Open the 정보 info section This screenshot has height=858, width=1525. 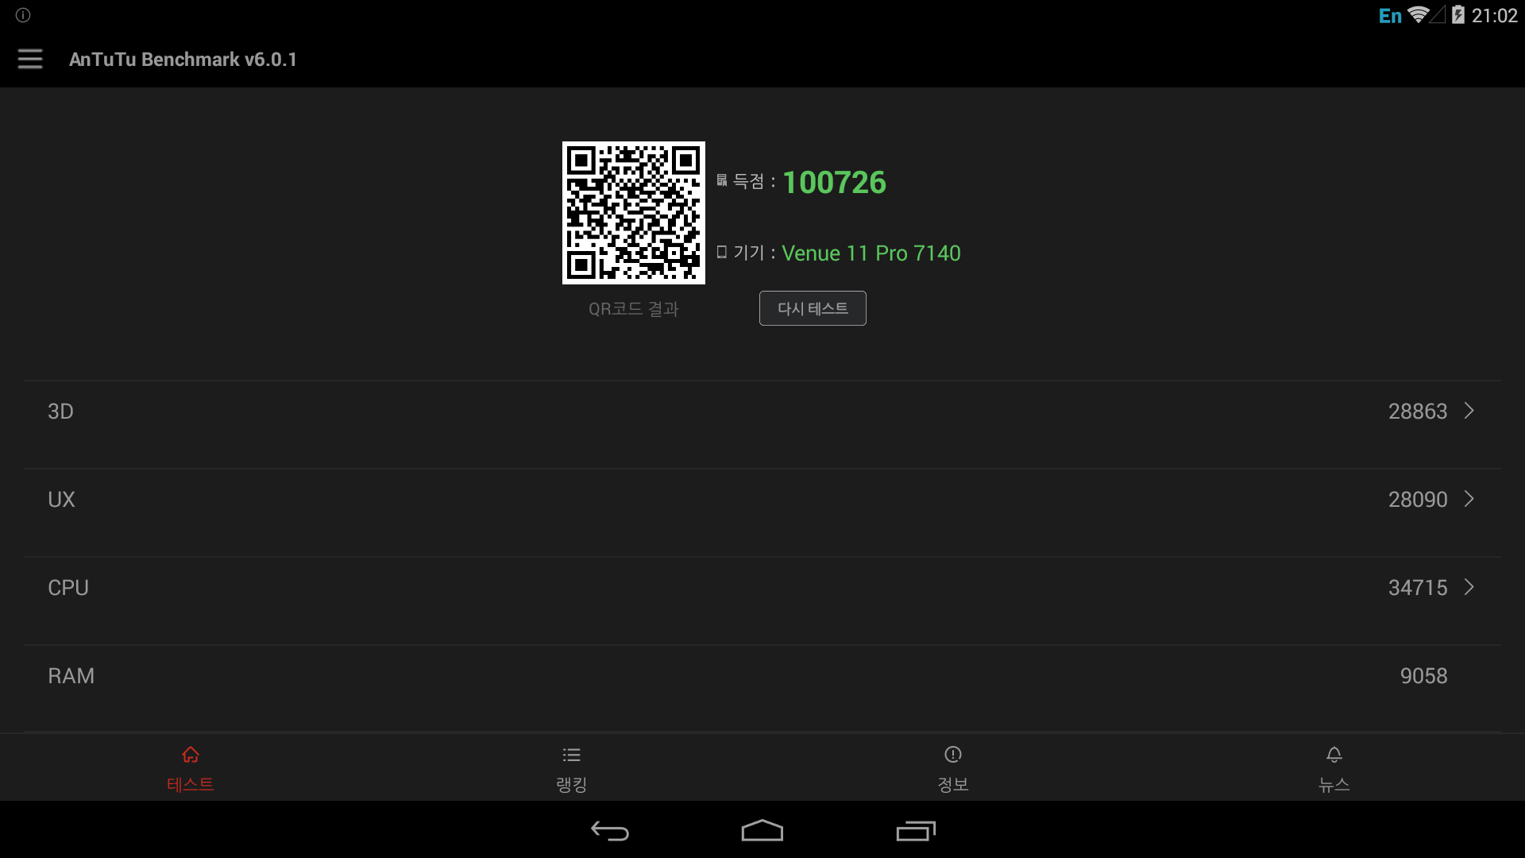952,770
